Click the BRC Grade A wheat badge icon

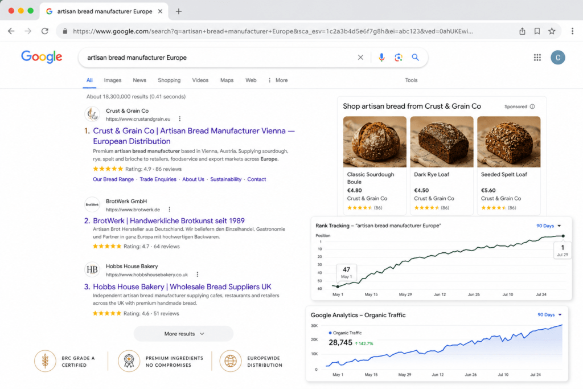click(x=46, y=361)
